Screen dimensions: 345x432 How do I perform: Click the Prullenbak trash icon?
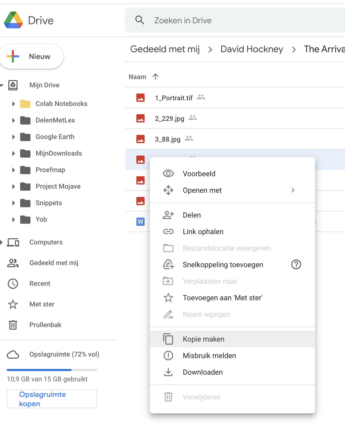pos(13,325)
